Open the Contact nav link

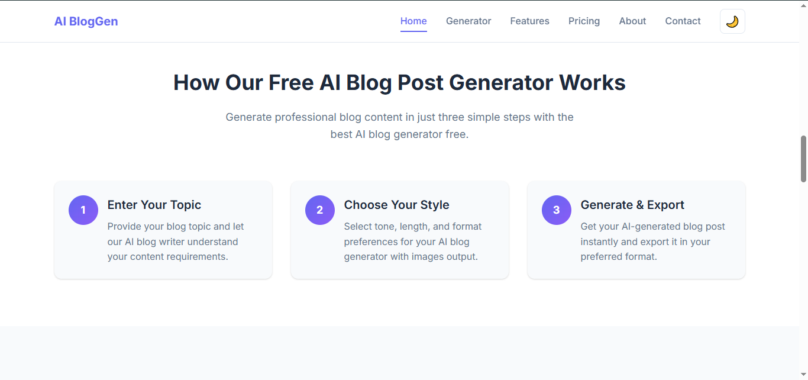(683, 21)
